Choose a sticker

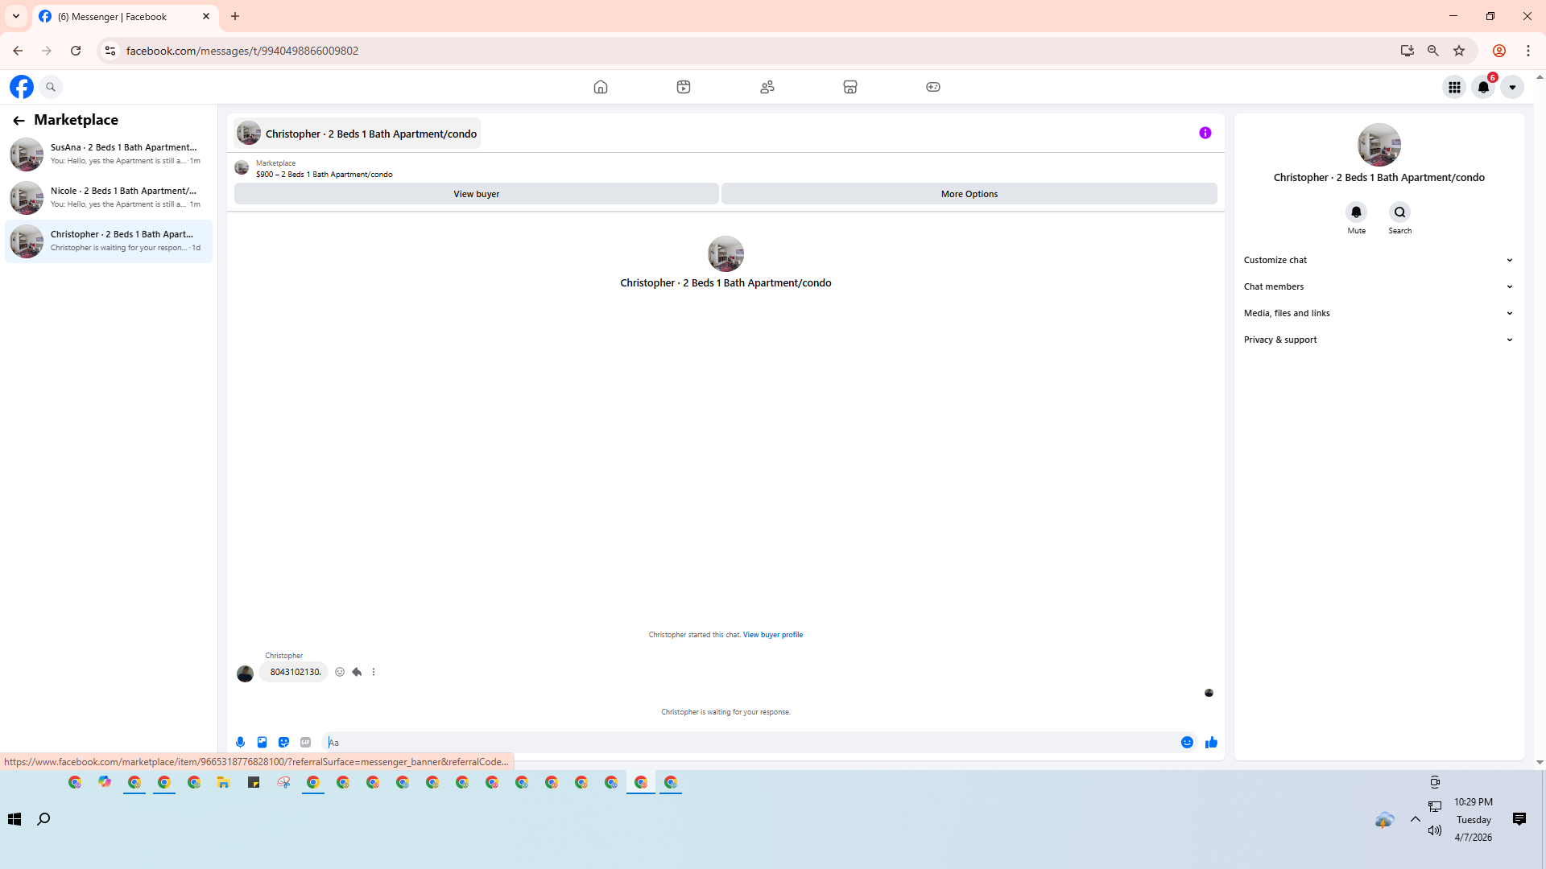point(283,743)
